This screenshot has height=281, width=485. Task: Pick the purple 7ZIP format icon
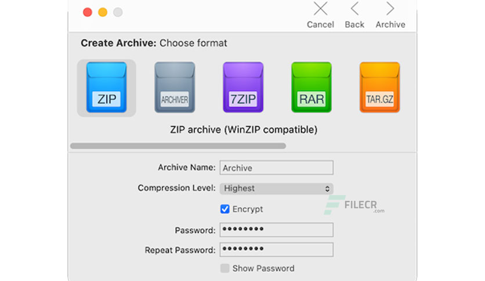pyautogui.click(x=243, y=88)
